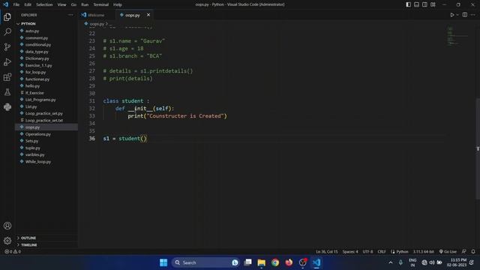Image resolution: width=480 pixels, height=270 pixels.
Task: Open Windows Start menu
Action: click(x=163, y=262)
